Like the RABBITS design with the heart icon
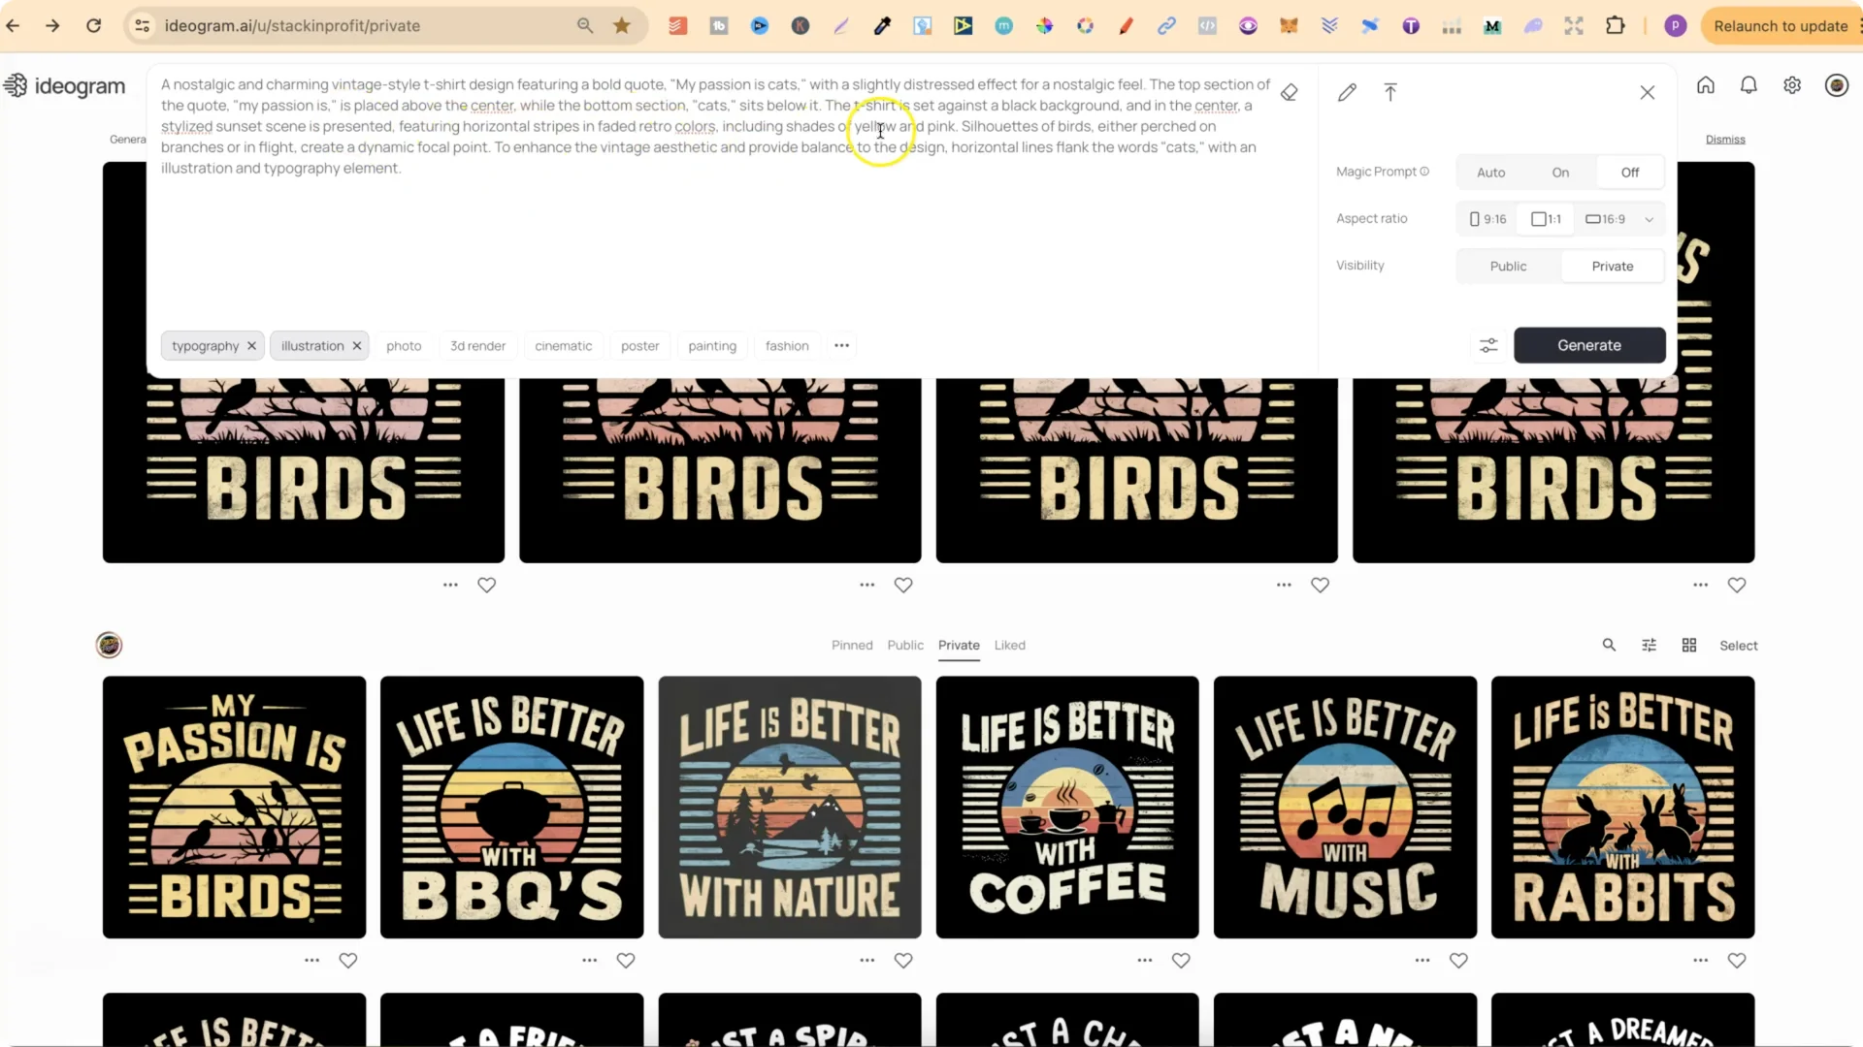 (x=1737, y=961)
